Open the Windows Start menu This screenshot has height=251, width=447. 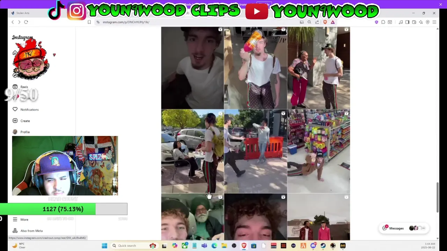pyautogui.click(x=104, y=246)
